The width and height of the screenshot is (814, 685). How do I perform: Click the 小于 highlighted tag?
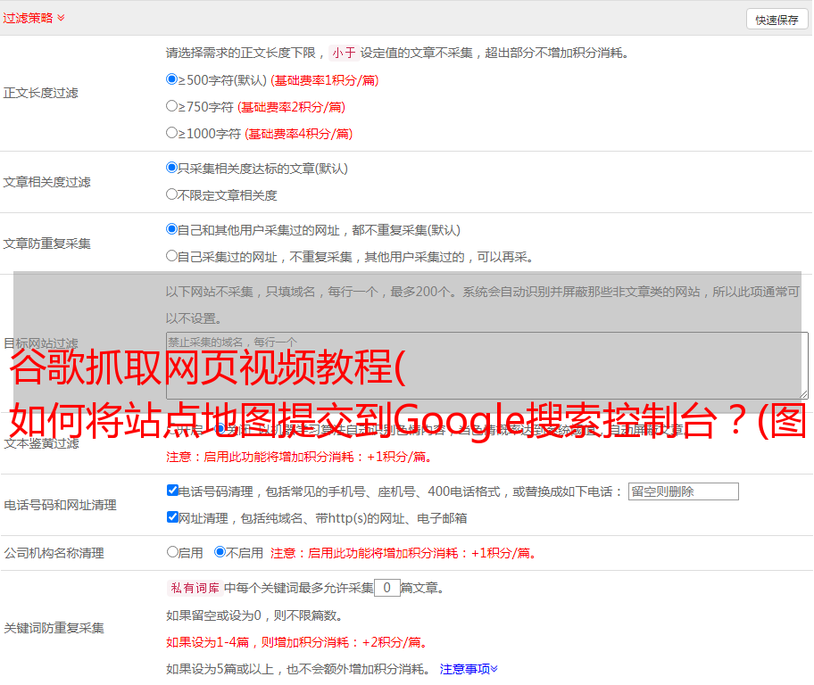(344, 53)
